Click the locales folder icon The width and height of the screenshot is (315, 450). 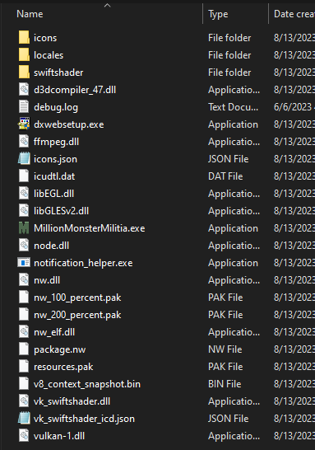tap(24, 55)
